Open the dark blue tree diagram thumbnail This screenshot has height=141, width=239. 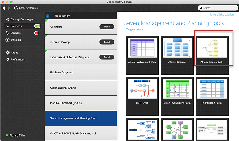pyautogui.click(x=142, y=130)
